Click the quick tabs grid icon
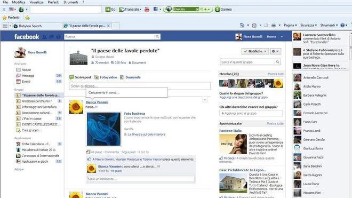Viewport: 352px width, 198px height. pyautogui.click(x=5, y=26)
